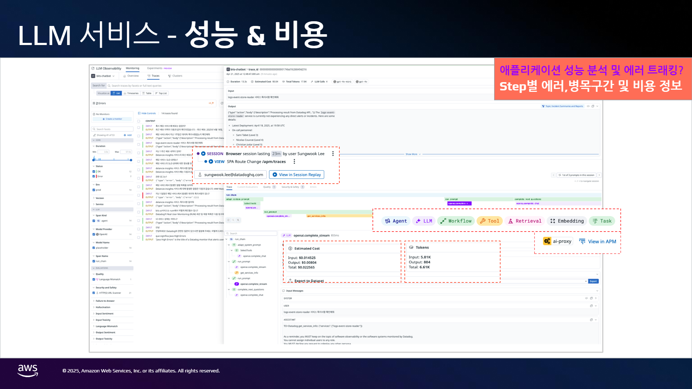
Task: Click the search traces query field
Action: pyautogui.click(x=165, y=86)
